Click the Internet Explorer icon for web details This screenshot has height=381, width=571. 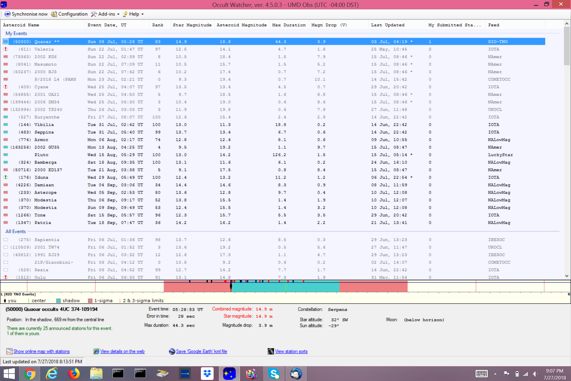[x=96, y=351]
